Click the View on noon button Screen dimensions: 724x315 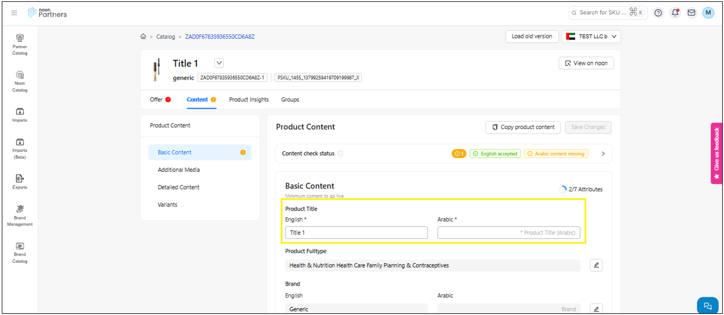pos(586,63)
